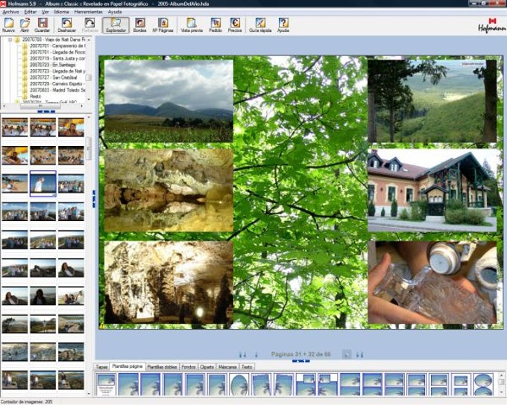Click the Nuevo (new album) toolbar icon
The width and height of the screenshot is (507, 405).
tap(9, 25)
